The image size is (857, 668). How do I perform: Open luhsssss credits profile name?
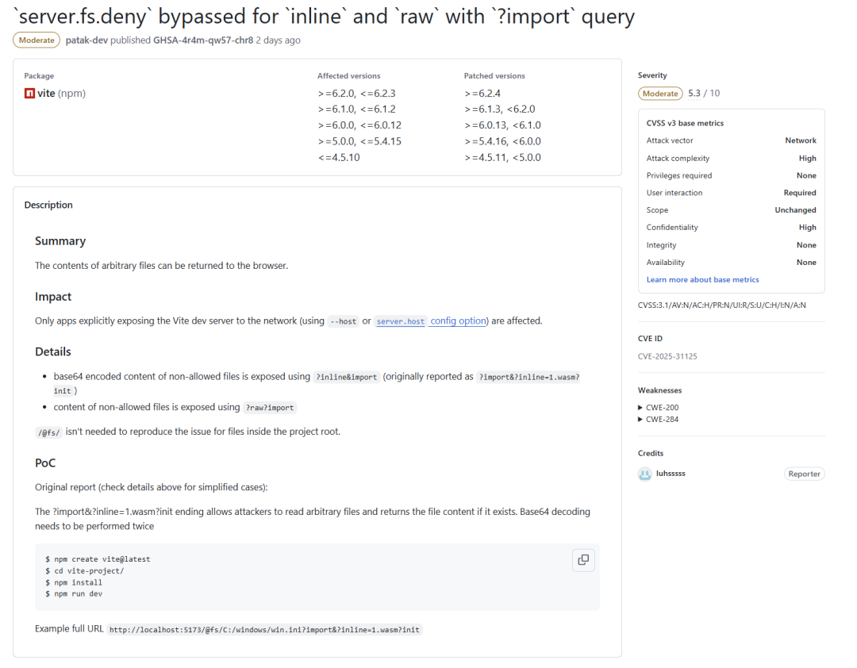(671, 474)
